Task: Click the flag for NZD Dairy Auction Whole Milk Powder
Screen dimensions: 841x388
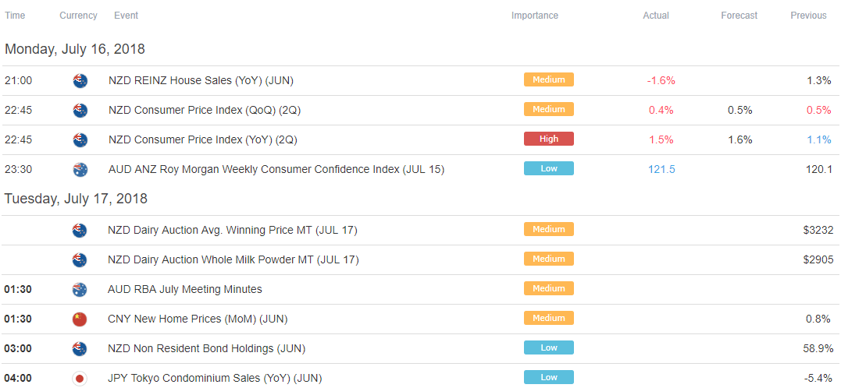Action: pos(80,260)
